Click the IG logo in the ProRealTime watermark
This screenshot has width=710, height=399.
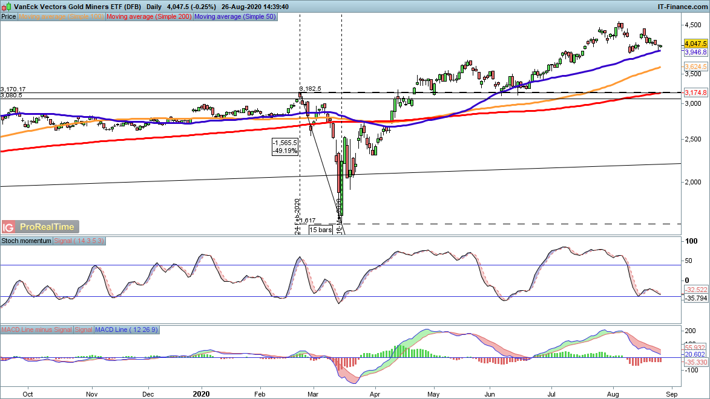(x=8, y=227)
